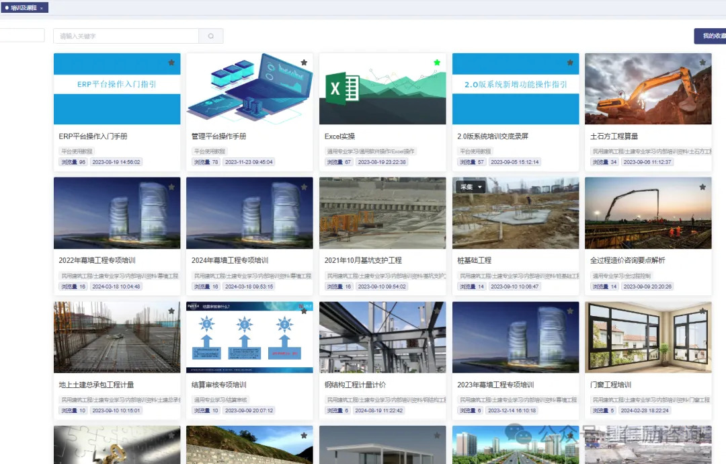Image resolution: width=726 pixels, height=464 pixels.
Task: Close the 培训及课程 tab
Action: (x=42, y=8)
